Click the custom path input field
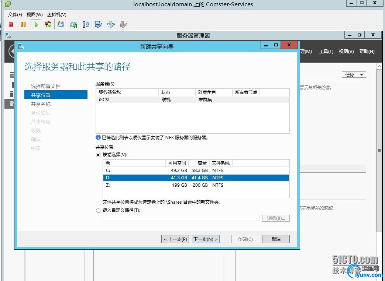This screenshot has width=385, height=281. 181,218
